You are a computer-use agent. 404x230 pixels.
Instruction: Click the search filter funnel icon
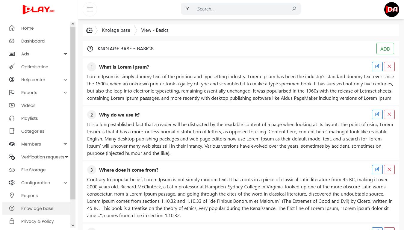coord(187,9)
